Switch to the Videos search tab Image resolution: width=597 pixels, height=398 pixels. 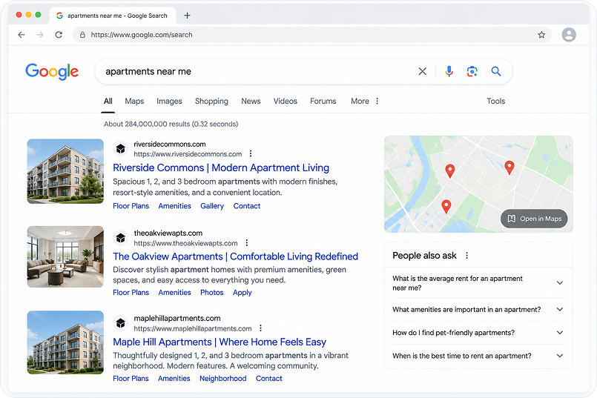(286, 102)
